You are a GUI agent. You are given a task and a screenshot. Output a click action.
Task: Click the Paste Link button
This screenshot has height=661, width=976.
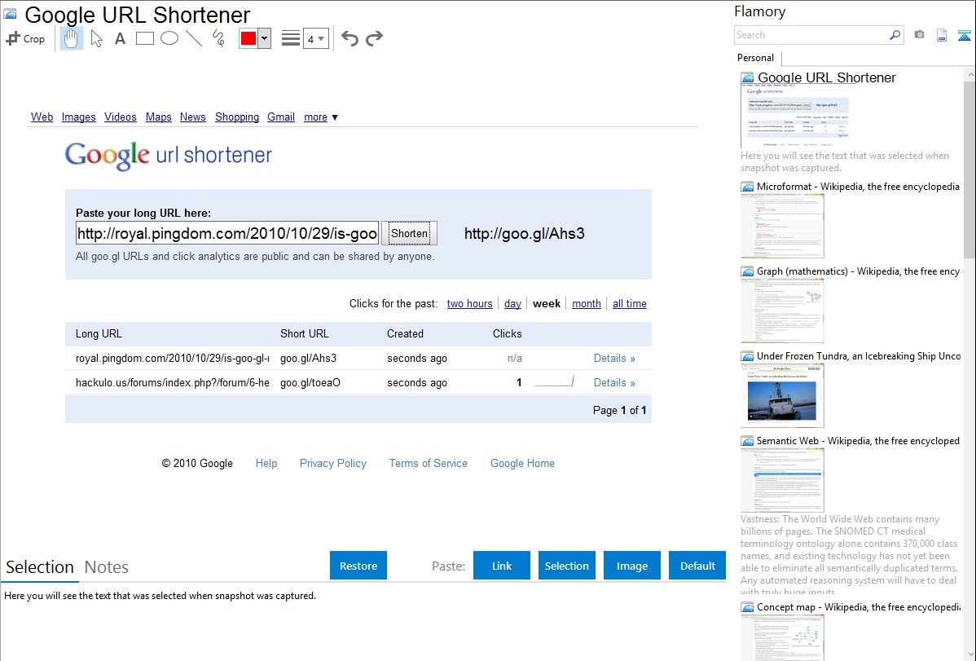502,566
